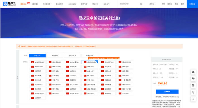This screenshot has height=108, width=198.
Task: Expand the 生态合作 header dropdown
Action: [107, 4]
